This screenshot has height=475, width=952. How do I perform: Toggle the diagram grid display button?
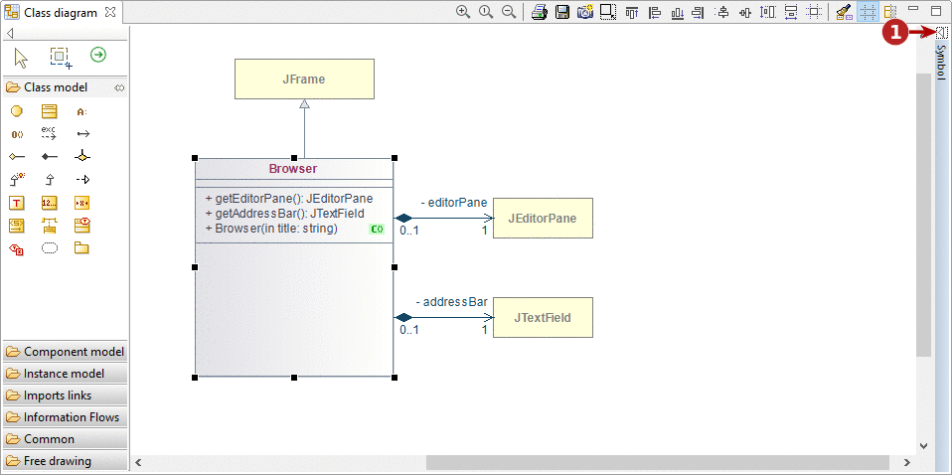(868, 12)
